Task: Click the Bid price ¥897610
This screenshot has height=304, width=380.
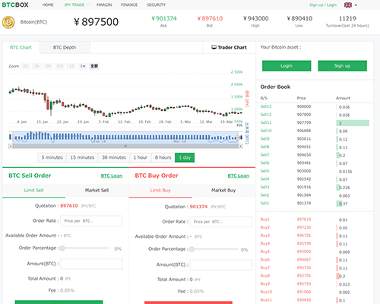Action: (210, 18)
